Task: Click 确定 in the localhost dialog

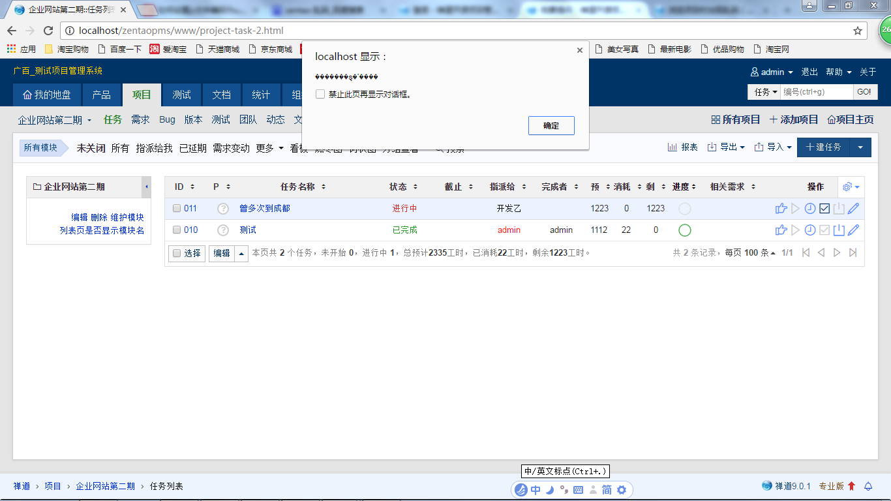Action: click(551, 126)
